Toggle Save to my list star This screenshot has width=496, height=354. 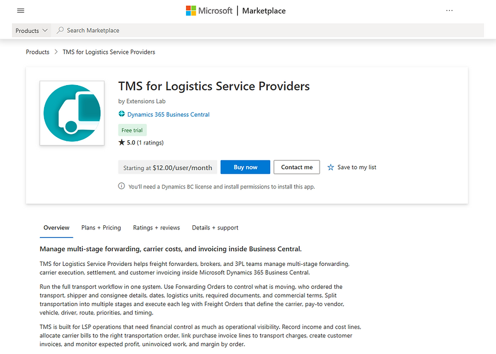(x=331, y=167)
